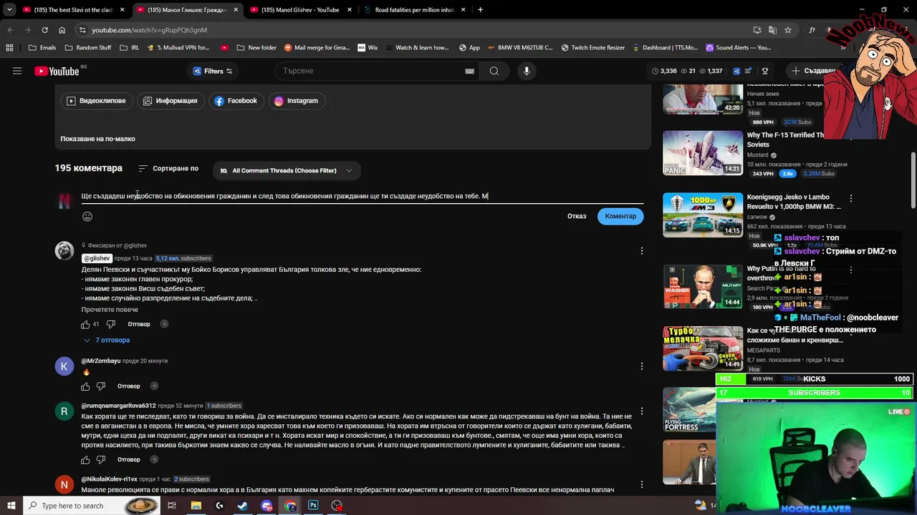Image resolution: width=917 pixels, height=515 pixels.
Task: Expand Прочетете повече on pinned comment
Action: tap(110, 310)
